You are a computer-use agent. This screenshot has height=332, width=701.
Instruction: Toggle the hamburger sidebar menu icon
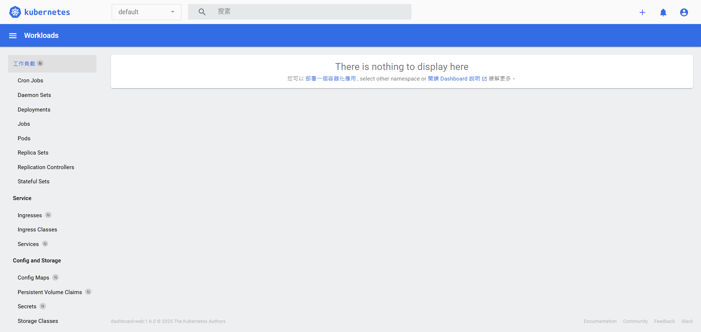[x=13, y=36]
